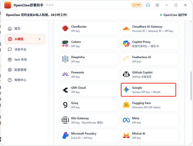
Task: Click the Mistral AI logo
Action: coord(126,135)
